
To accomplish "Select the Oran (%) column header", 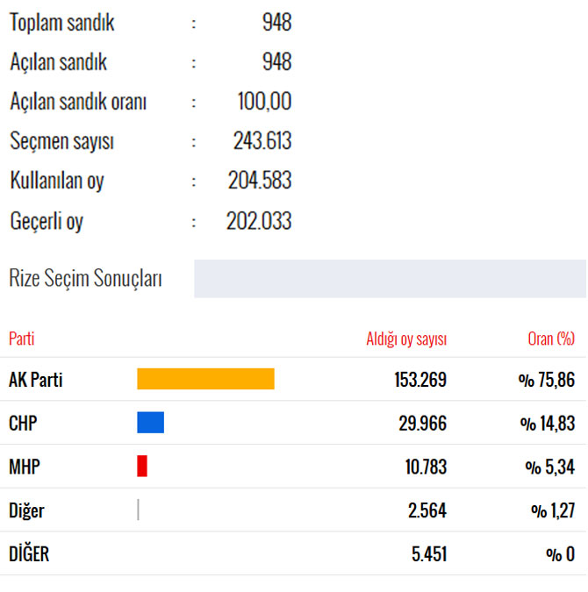I will coord(551,339).
